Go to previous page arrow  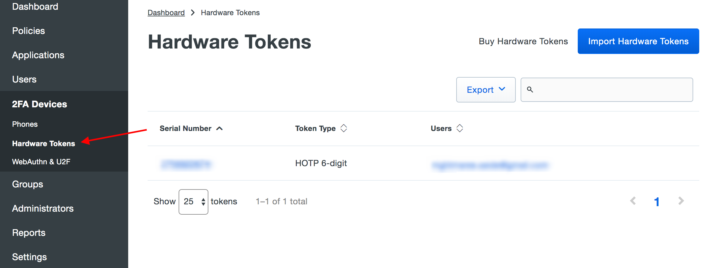click(x=633, y=201)
